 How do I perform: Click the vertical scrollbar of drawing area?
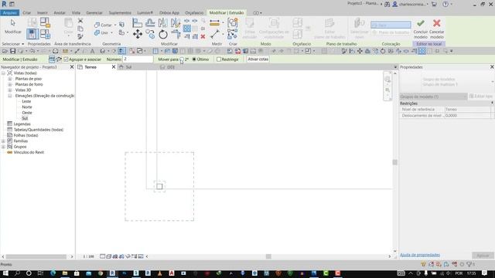tap(395, 162)
